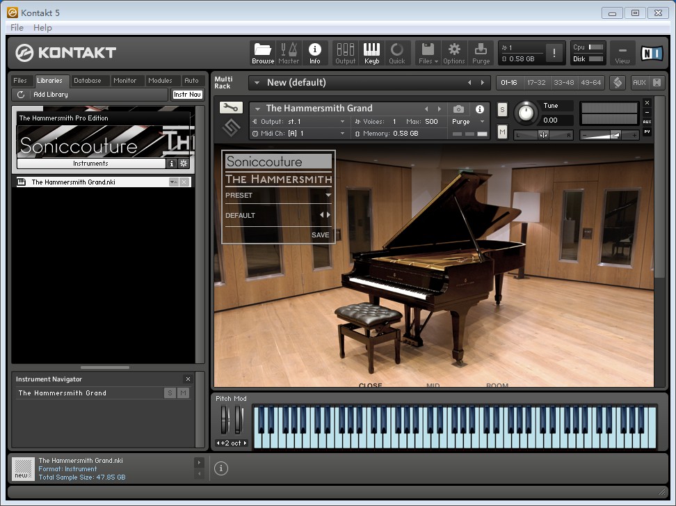Open the Multi Rack New (default) dropdown

pos(257,83)
